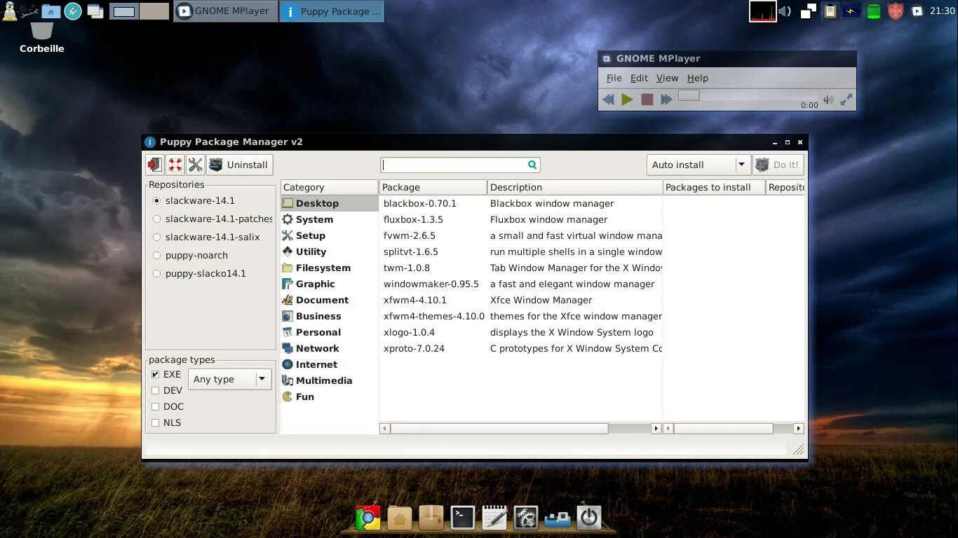Click the rocket launcher icon in top panel
Image resolution: width=958 pixels, height=538 pixels.
point(73,11)
